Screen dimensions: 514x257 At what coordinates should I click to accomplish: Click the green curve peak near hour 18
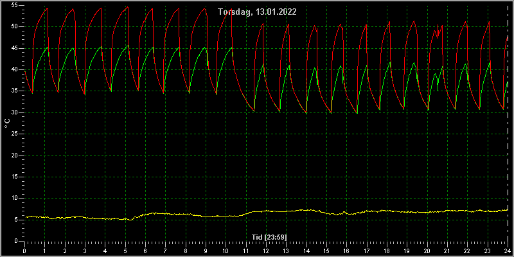click(390, 62)
